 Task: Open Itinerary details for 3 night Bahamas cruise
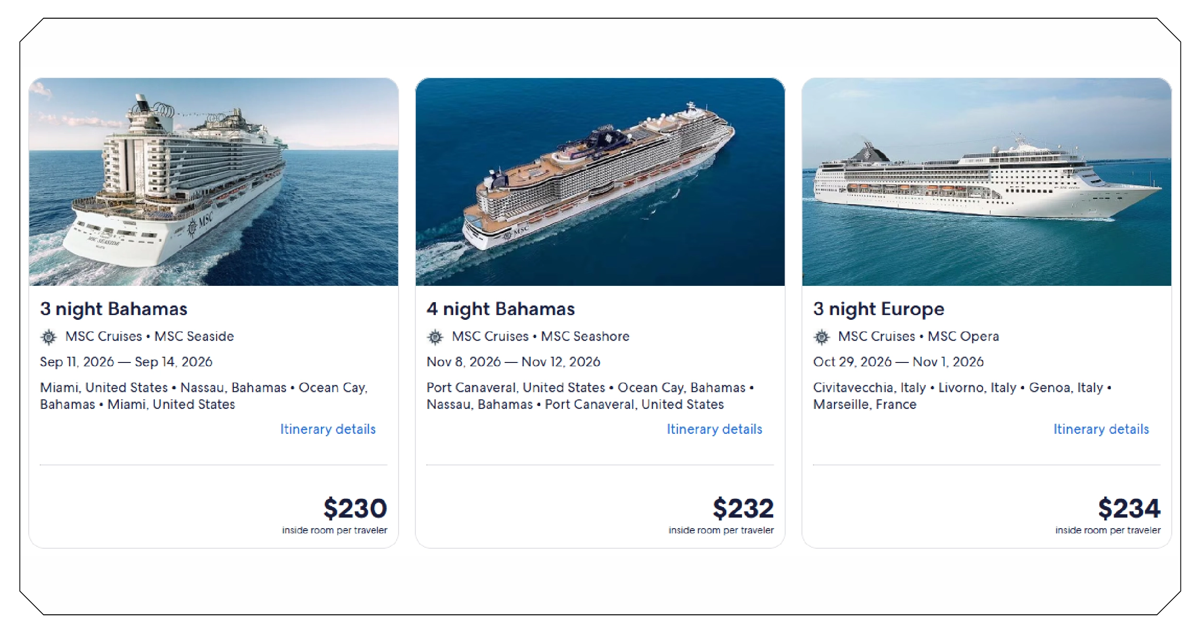(329, 430)
